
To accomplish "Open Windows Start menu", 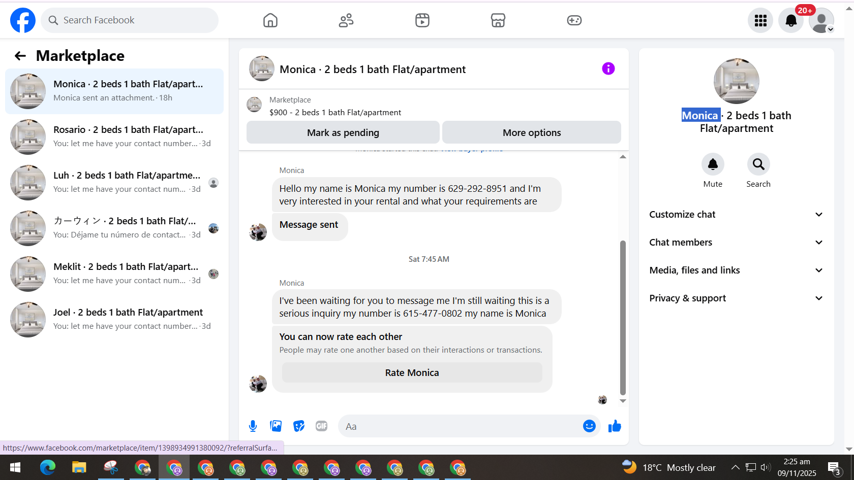I will point(15,467).
